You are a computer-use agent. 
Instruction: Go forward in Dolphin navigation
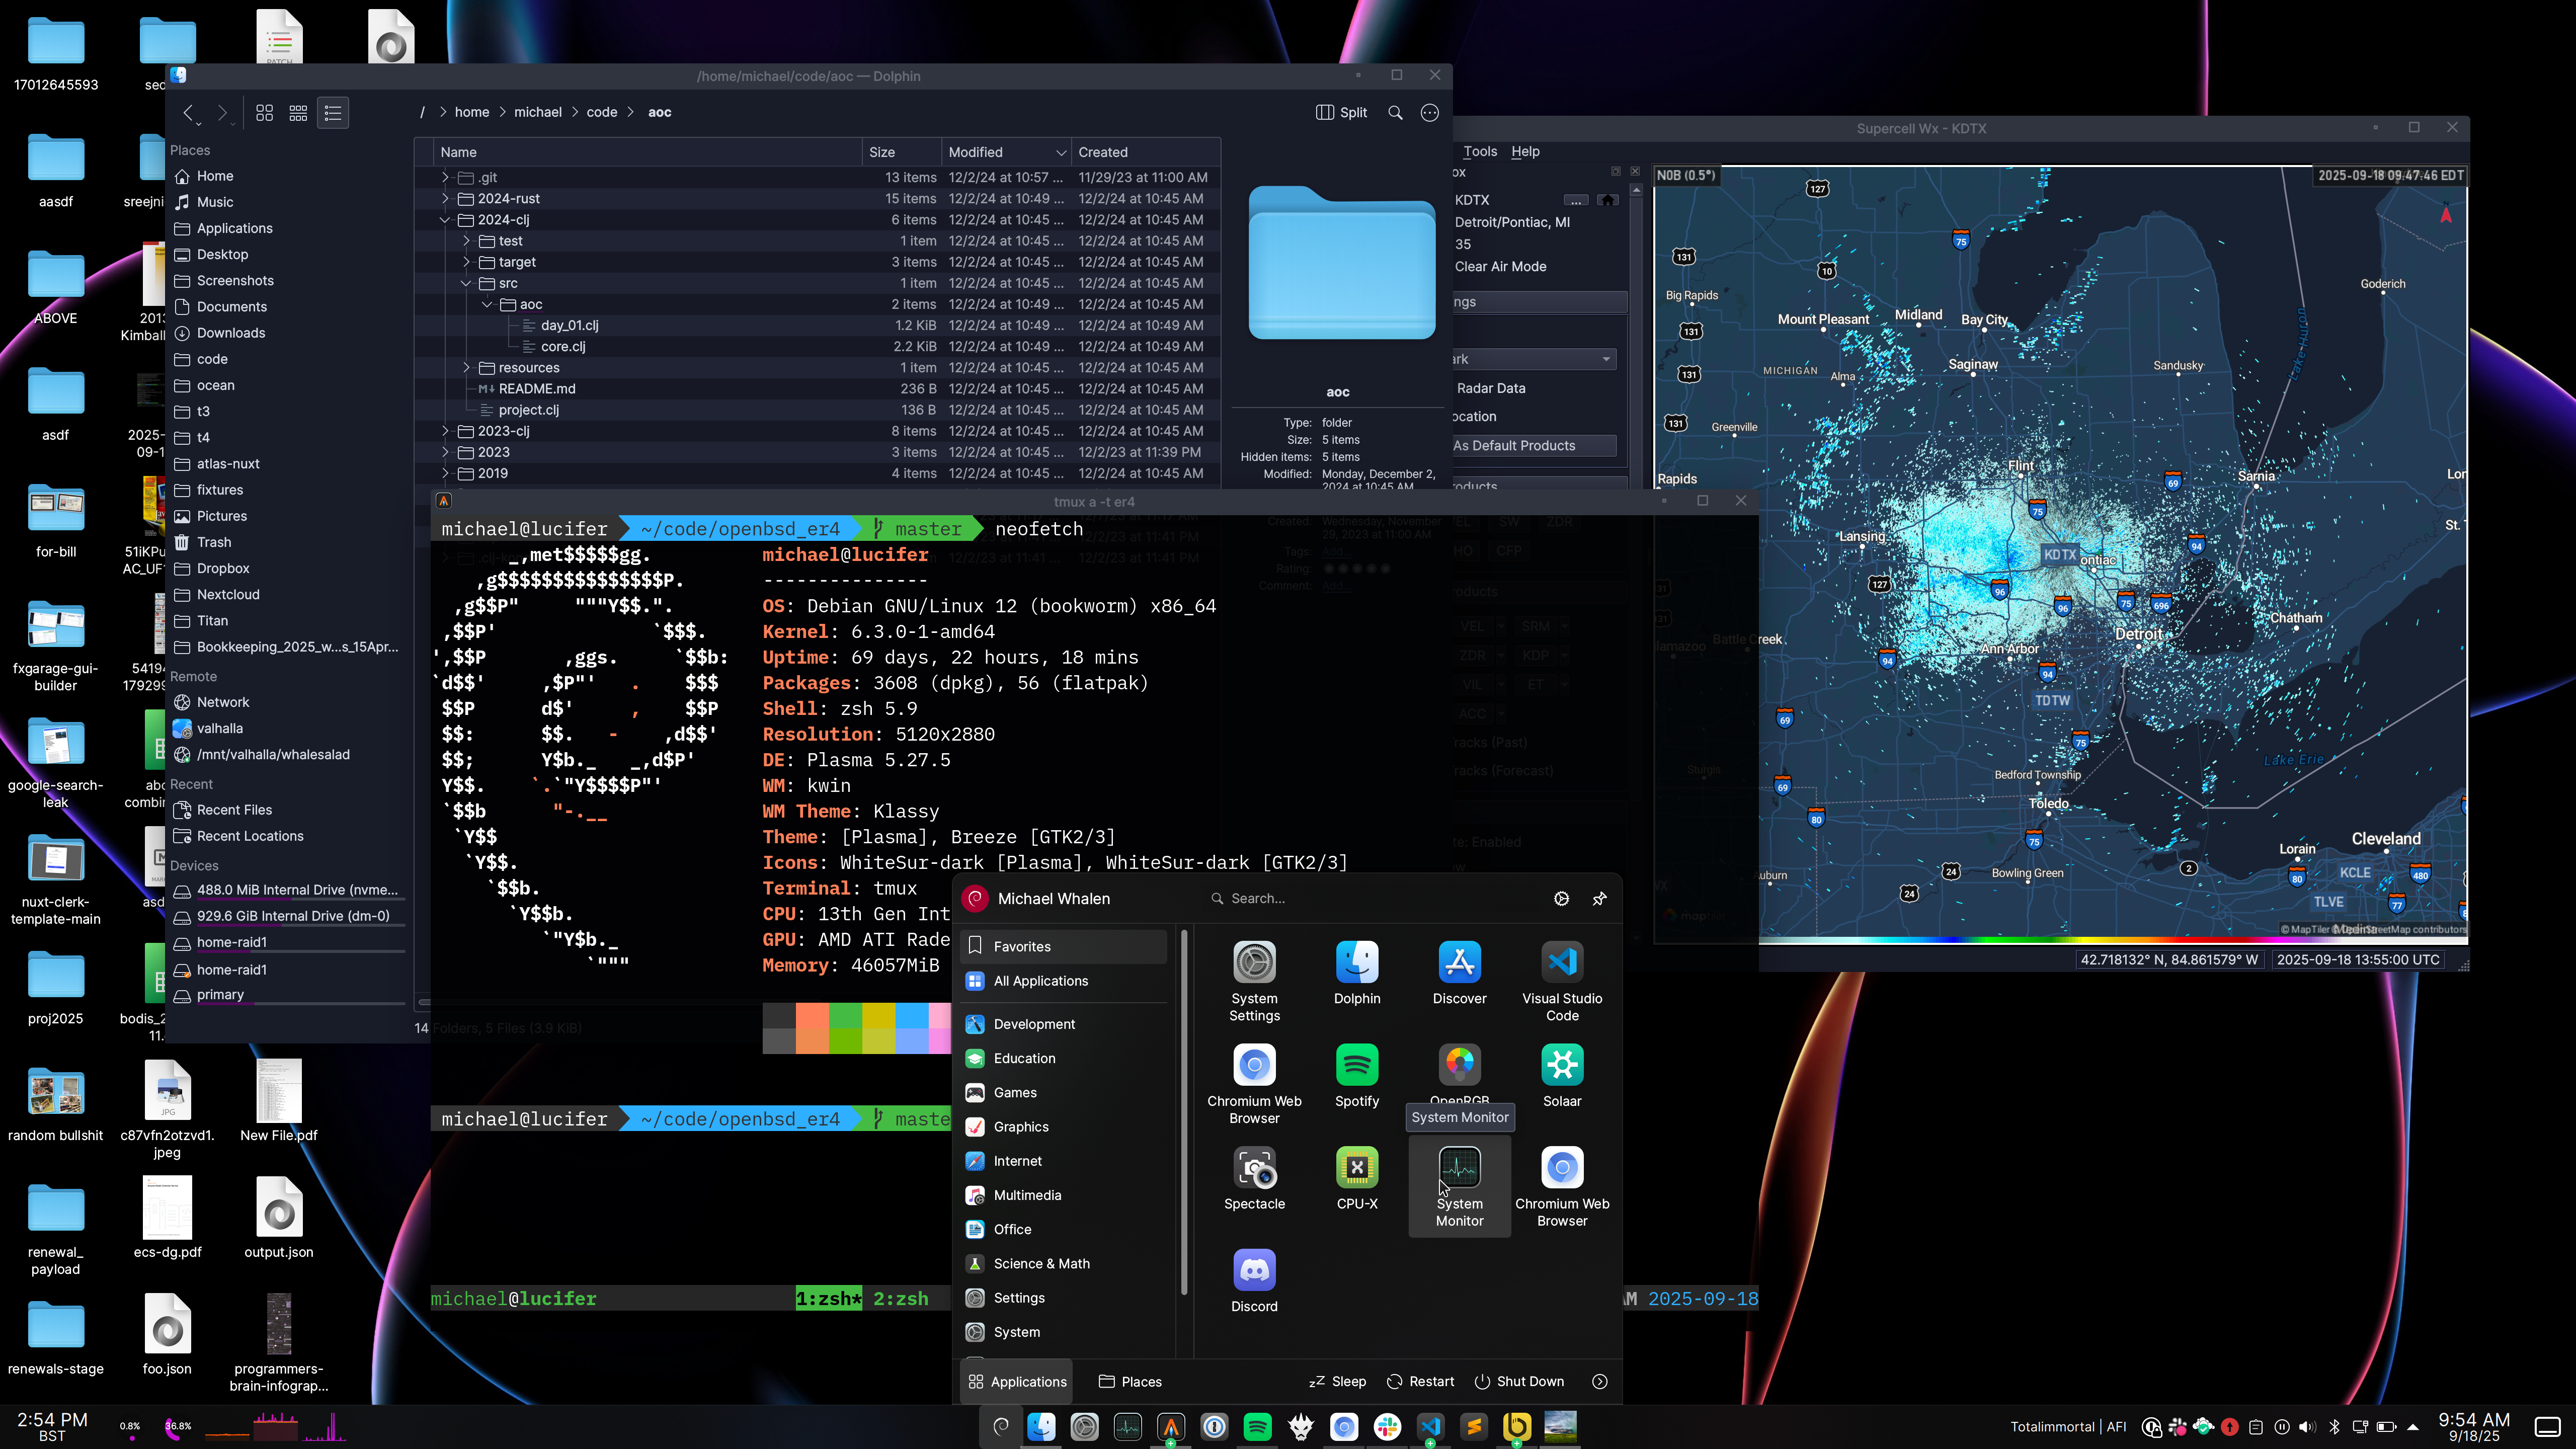coord(222,113)
